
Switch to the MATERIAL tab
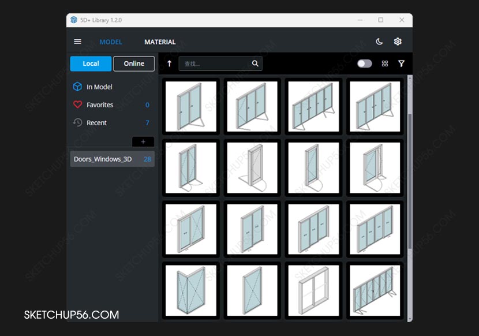point(160,42)
